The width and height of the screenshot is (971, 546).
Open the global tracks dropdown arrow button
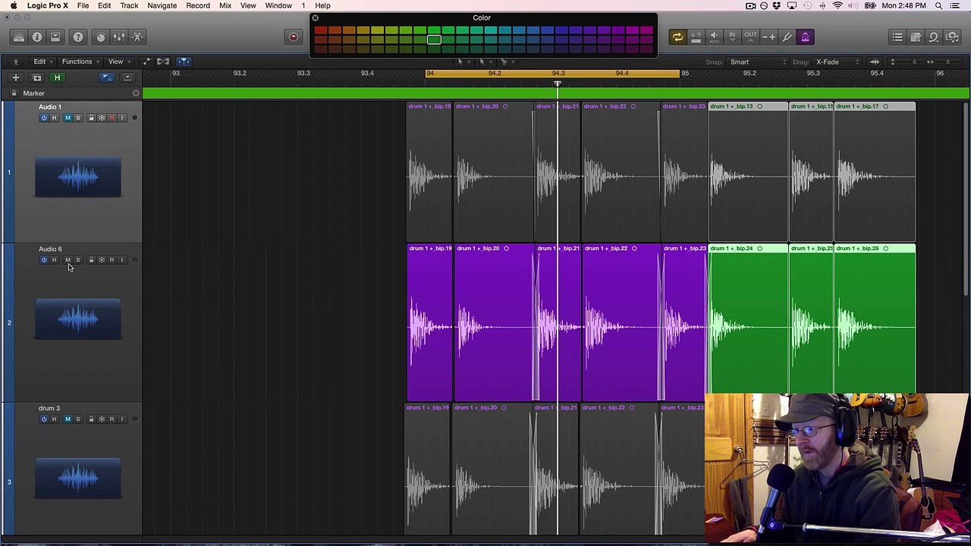(127, 77)
